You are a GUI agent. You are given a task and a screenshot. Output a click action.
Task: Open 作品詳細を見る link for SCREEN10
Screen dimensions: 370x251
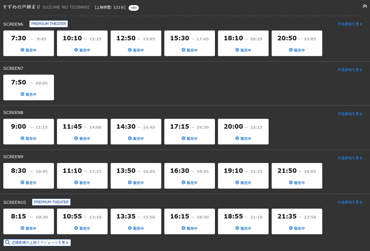[350, 202]
